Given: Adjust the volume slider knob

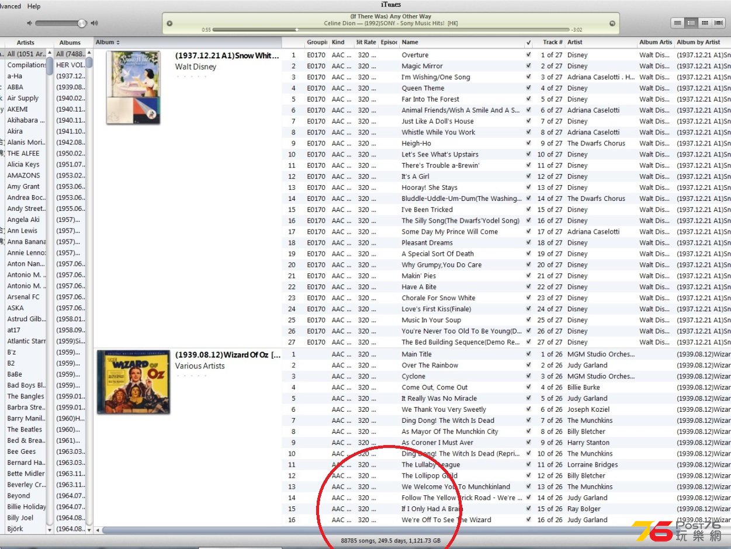Looking at the screenshot, I should [x=82, y=23].
